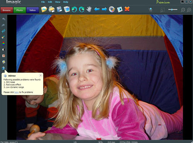Rotate the photo counter-clockwise
Screen dimensions: 193x143
[74, 9]
